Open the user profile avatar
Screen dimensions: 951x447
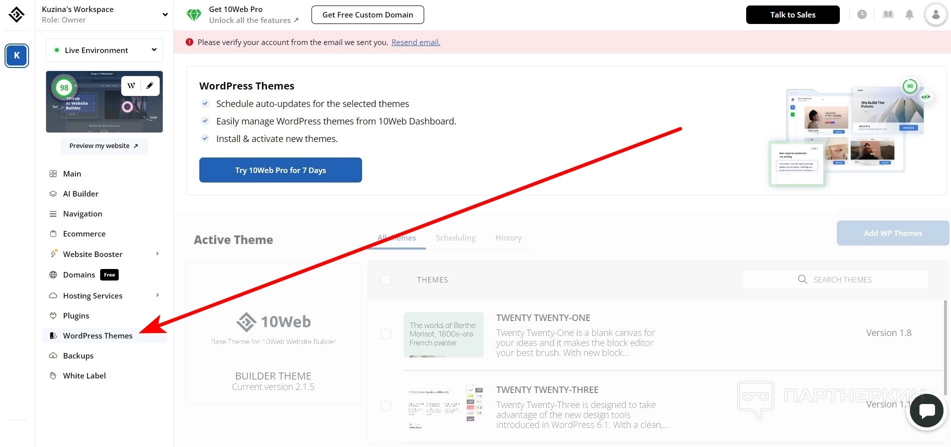pyautogui.click(x=935, y=14)
